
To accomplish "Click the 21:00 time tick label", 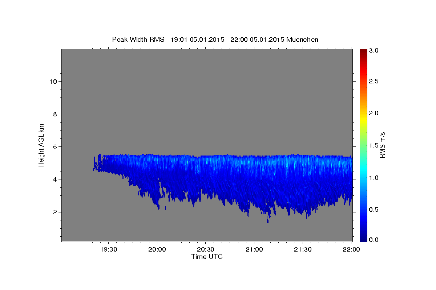I will [254, 250].
